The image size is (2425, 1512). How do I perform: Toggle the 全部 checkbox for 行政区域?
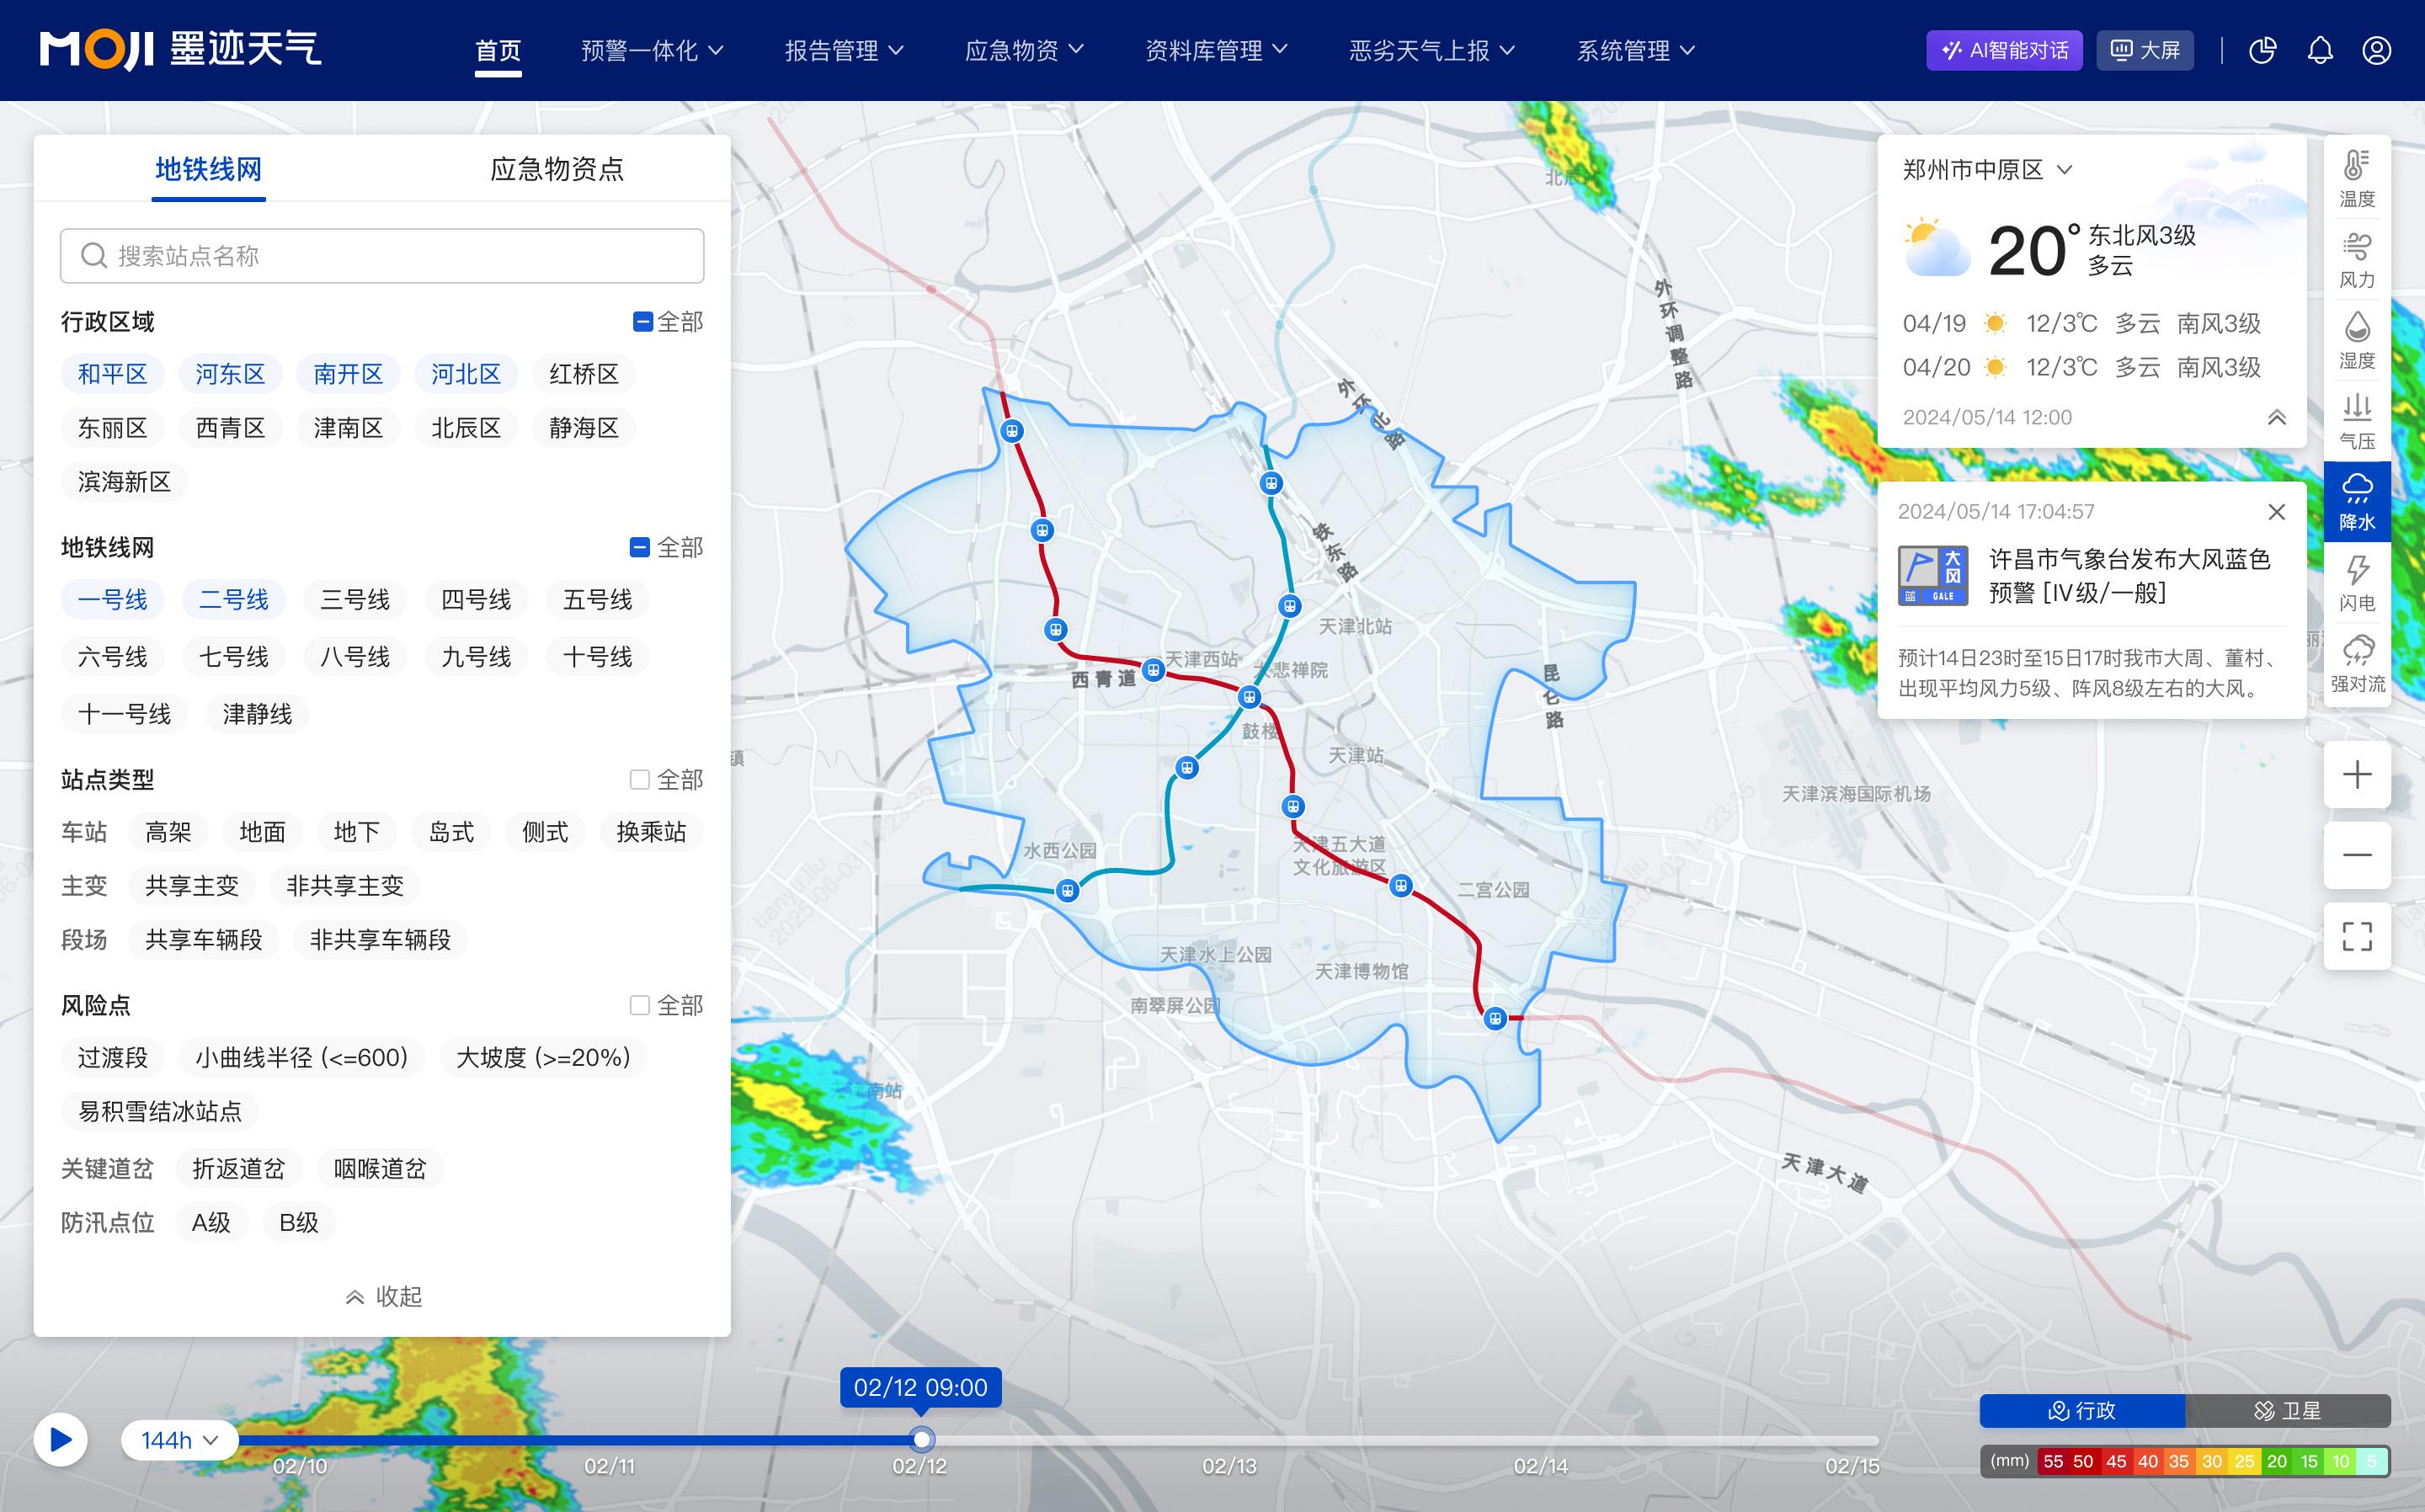[643, 322]
